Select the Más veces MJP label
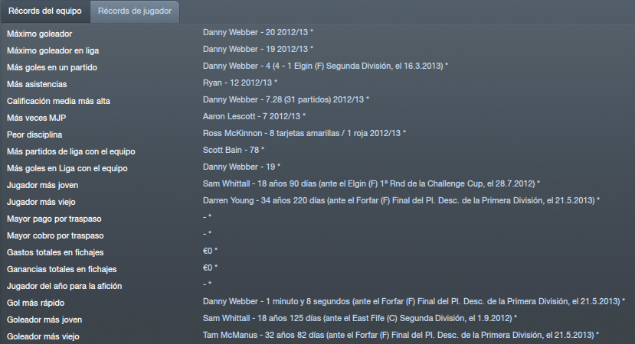The image size is (635, 344). tap(37, 118)
